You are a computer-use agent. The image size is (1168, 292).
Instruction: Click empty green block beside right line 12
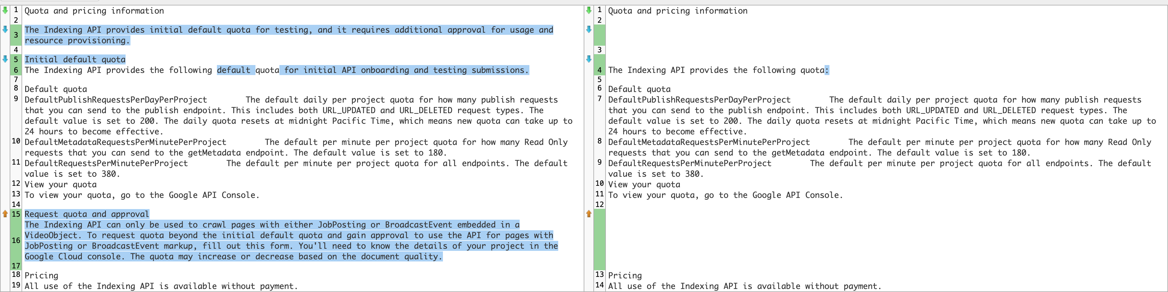[x=599, y=240]
